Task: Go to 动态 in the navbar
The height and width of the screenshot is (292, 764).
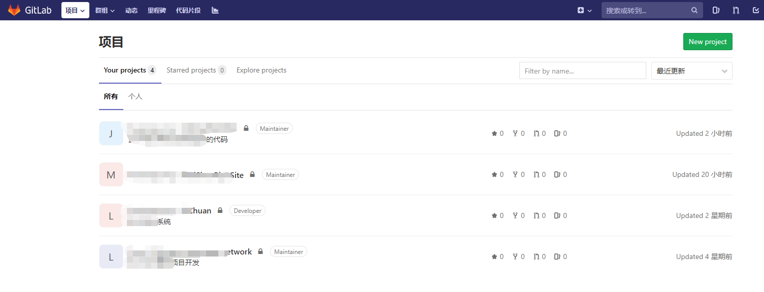Action: pos(131,10)
